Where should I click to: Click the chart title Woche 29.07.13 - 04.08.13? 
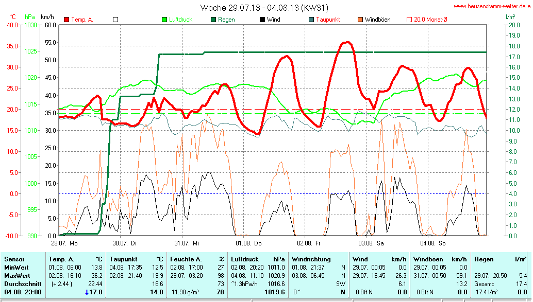pos(264,8)
